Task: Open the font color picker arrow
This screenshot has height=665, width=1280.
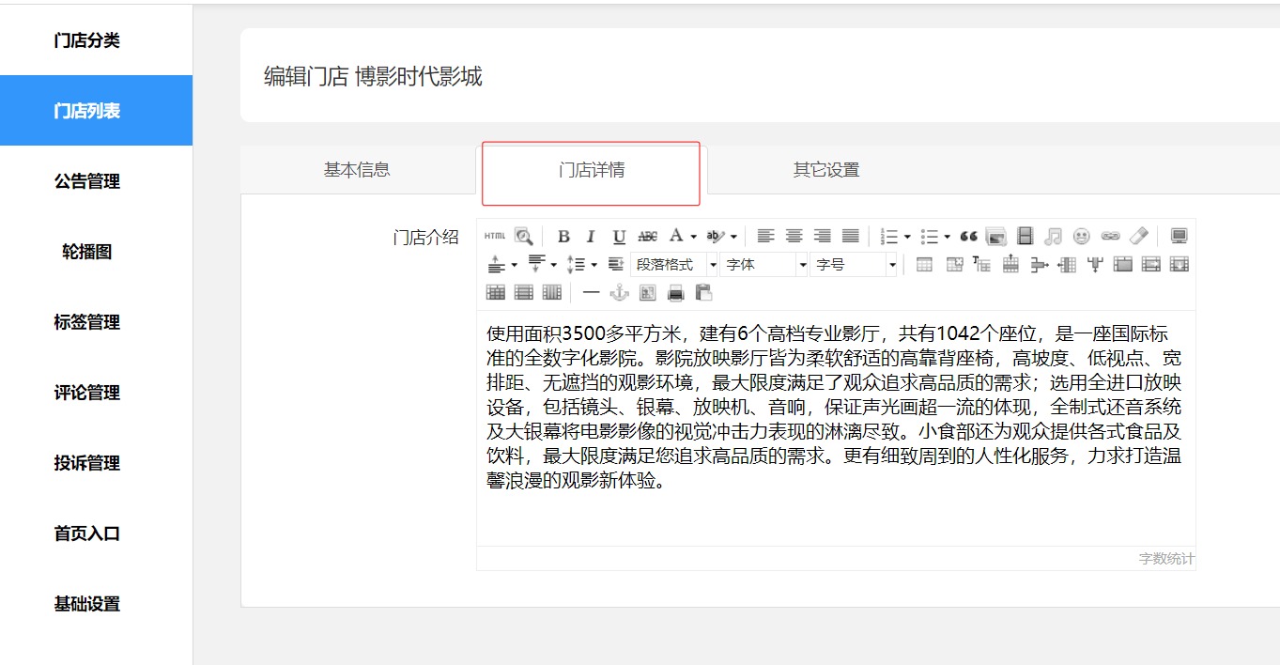Action: 693,237
